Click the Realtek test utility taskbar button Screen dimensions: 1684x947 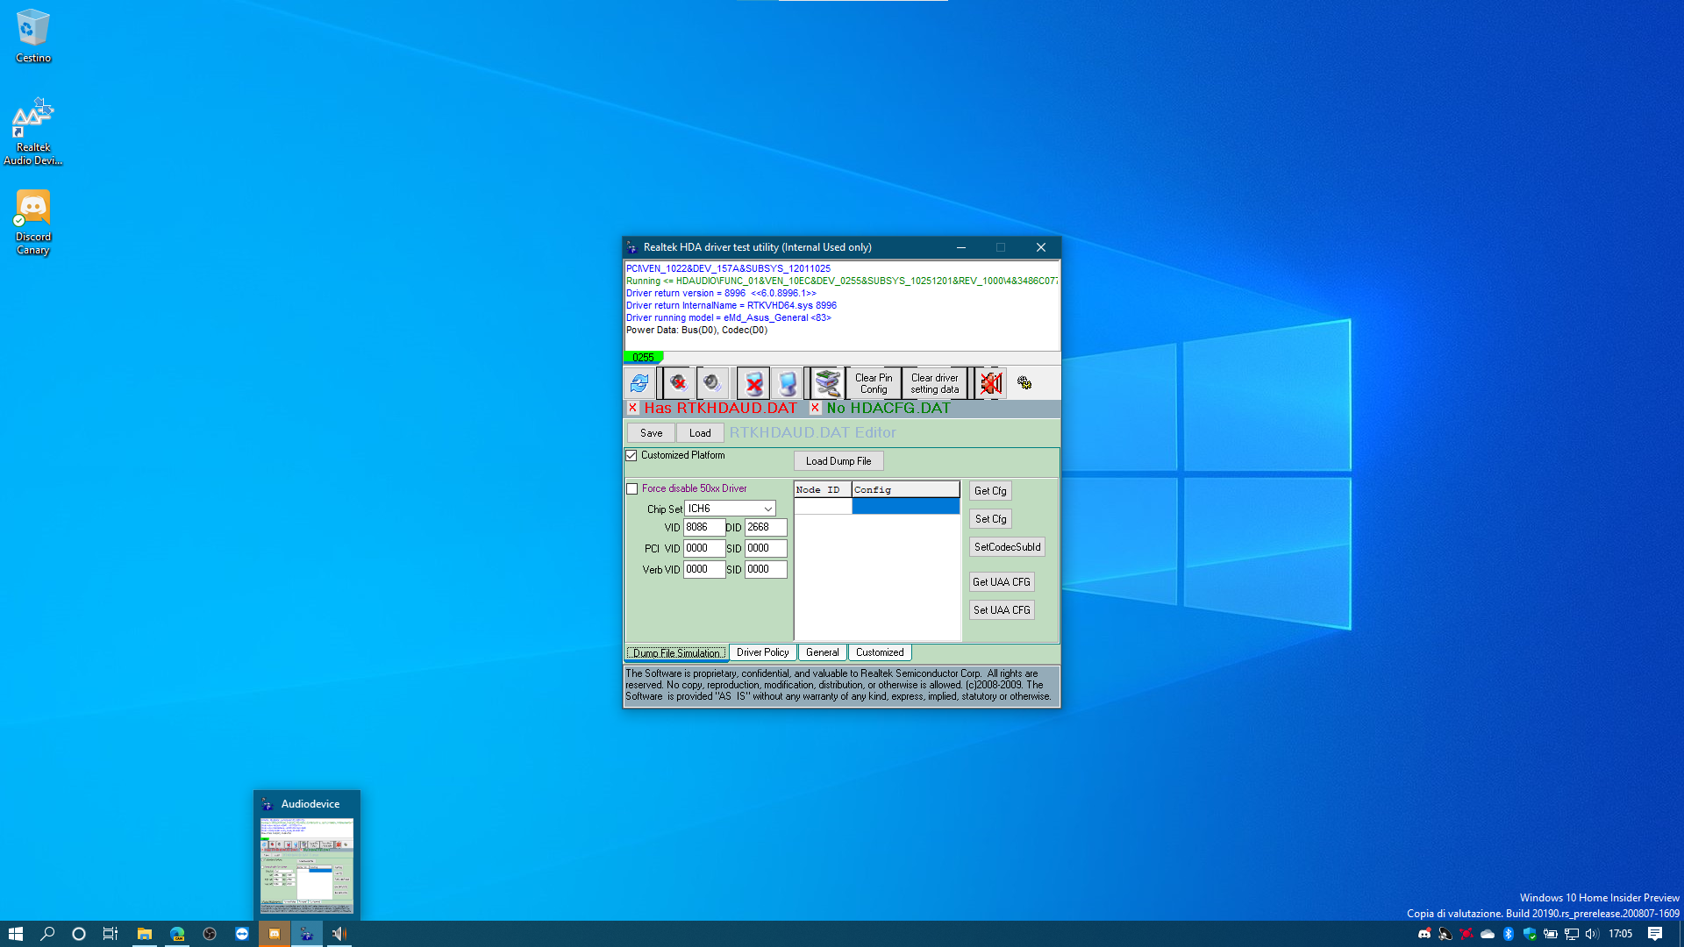tap(307, 934)
